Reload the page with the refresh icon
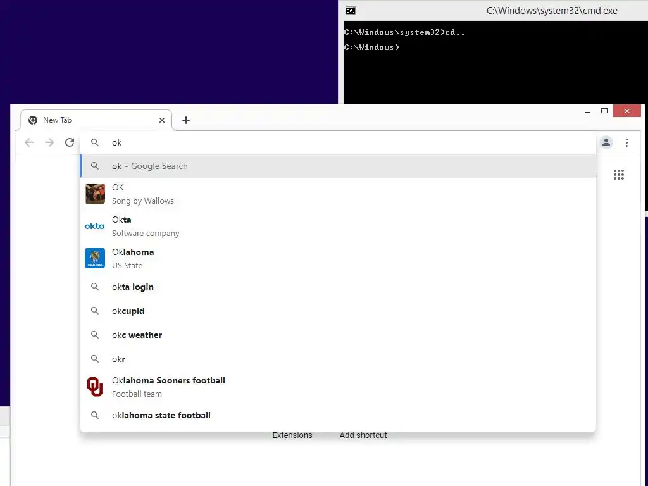Viewport: 648px width, 486px height. click(70, 142)
